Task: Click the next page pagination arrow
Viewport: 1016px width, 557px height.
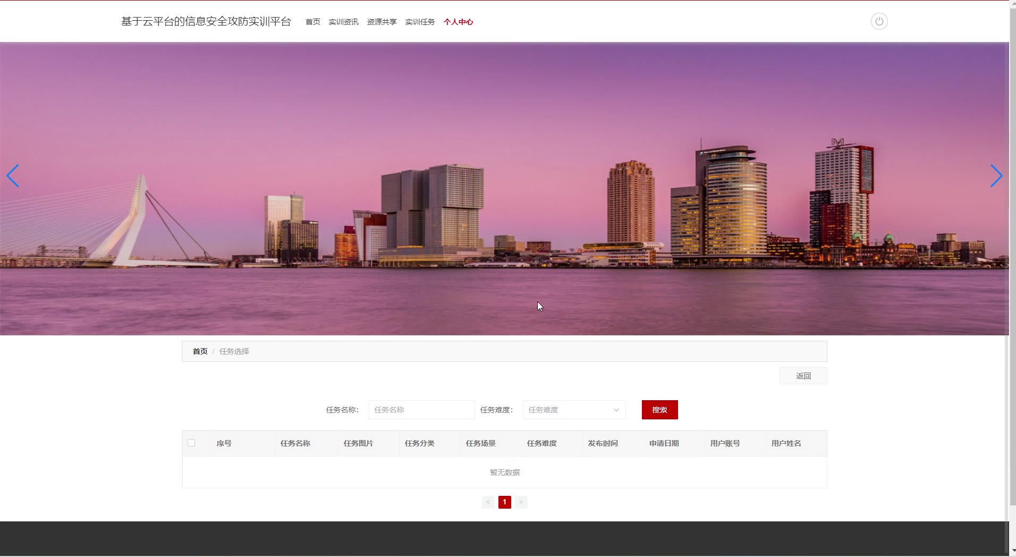Action: [521, 502]
